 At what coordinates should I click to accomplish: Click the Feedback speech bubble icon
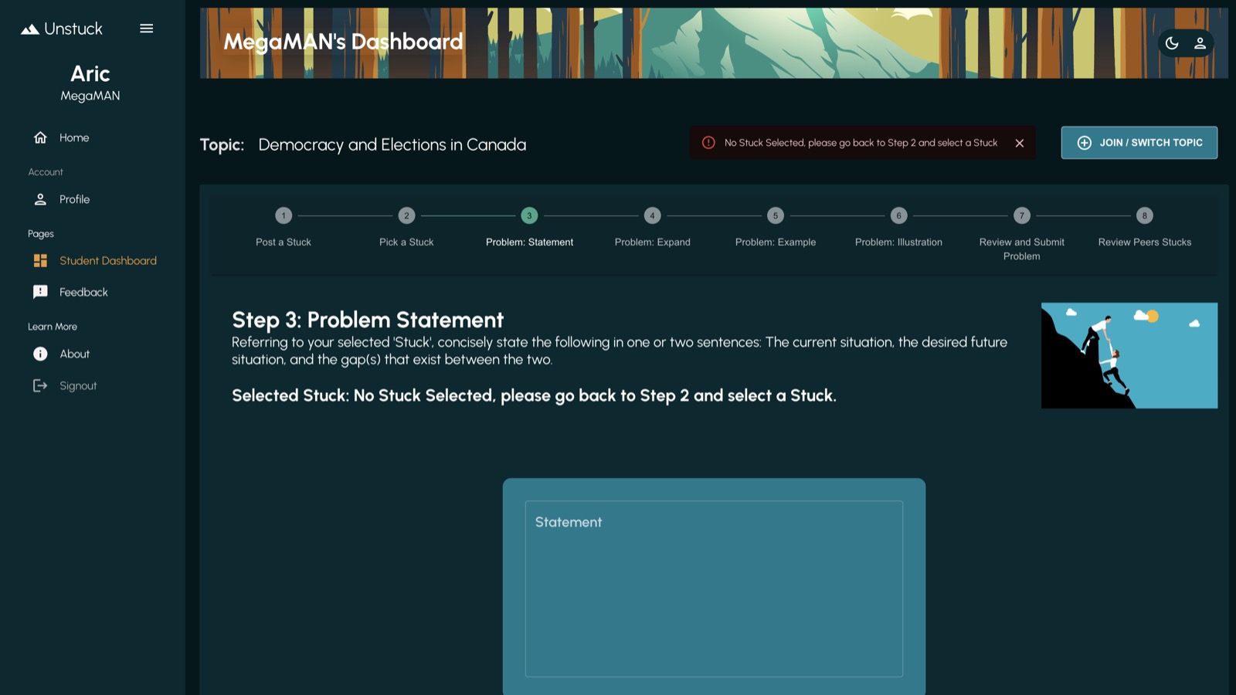pyautogui.click(x=40, y=292)
